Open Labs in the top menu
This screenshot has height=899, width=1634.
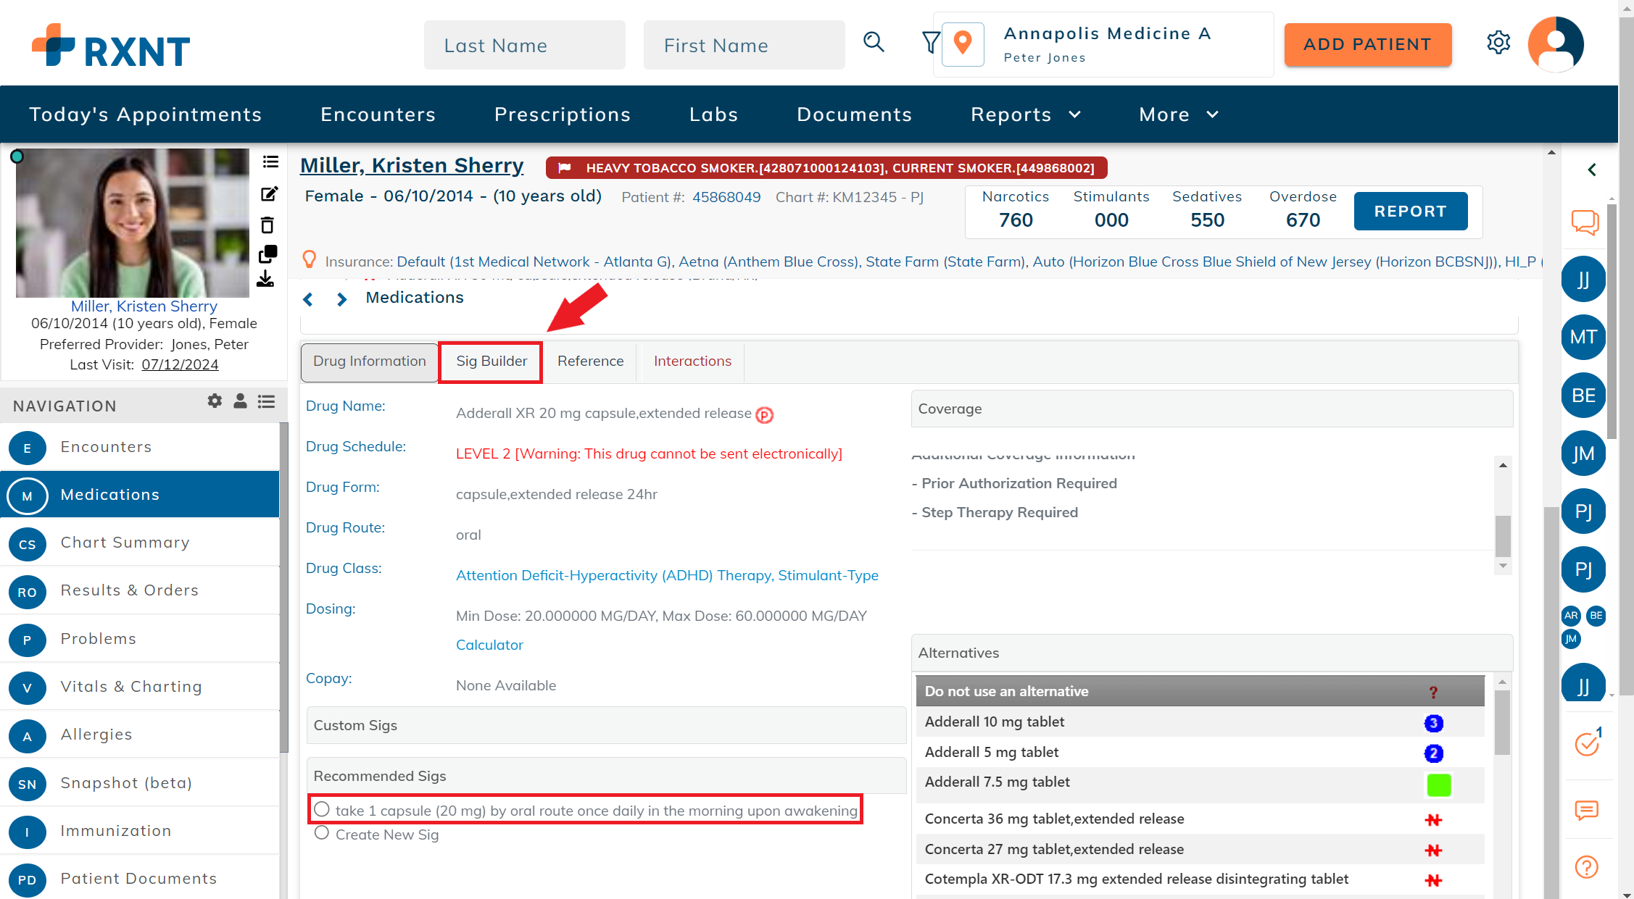(x=713, y=114)
